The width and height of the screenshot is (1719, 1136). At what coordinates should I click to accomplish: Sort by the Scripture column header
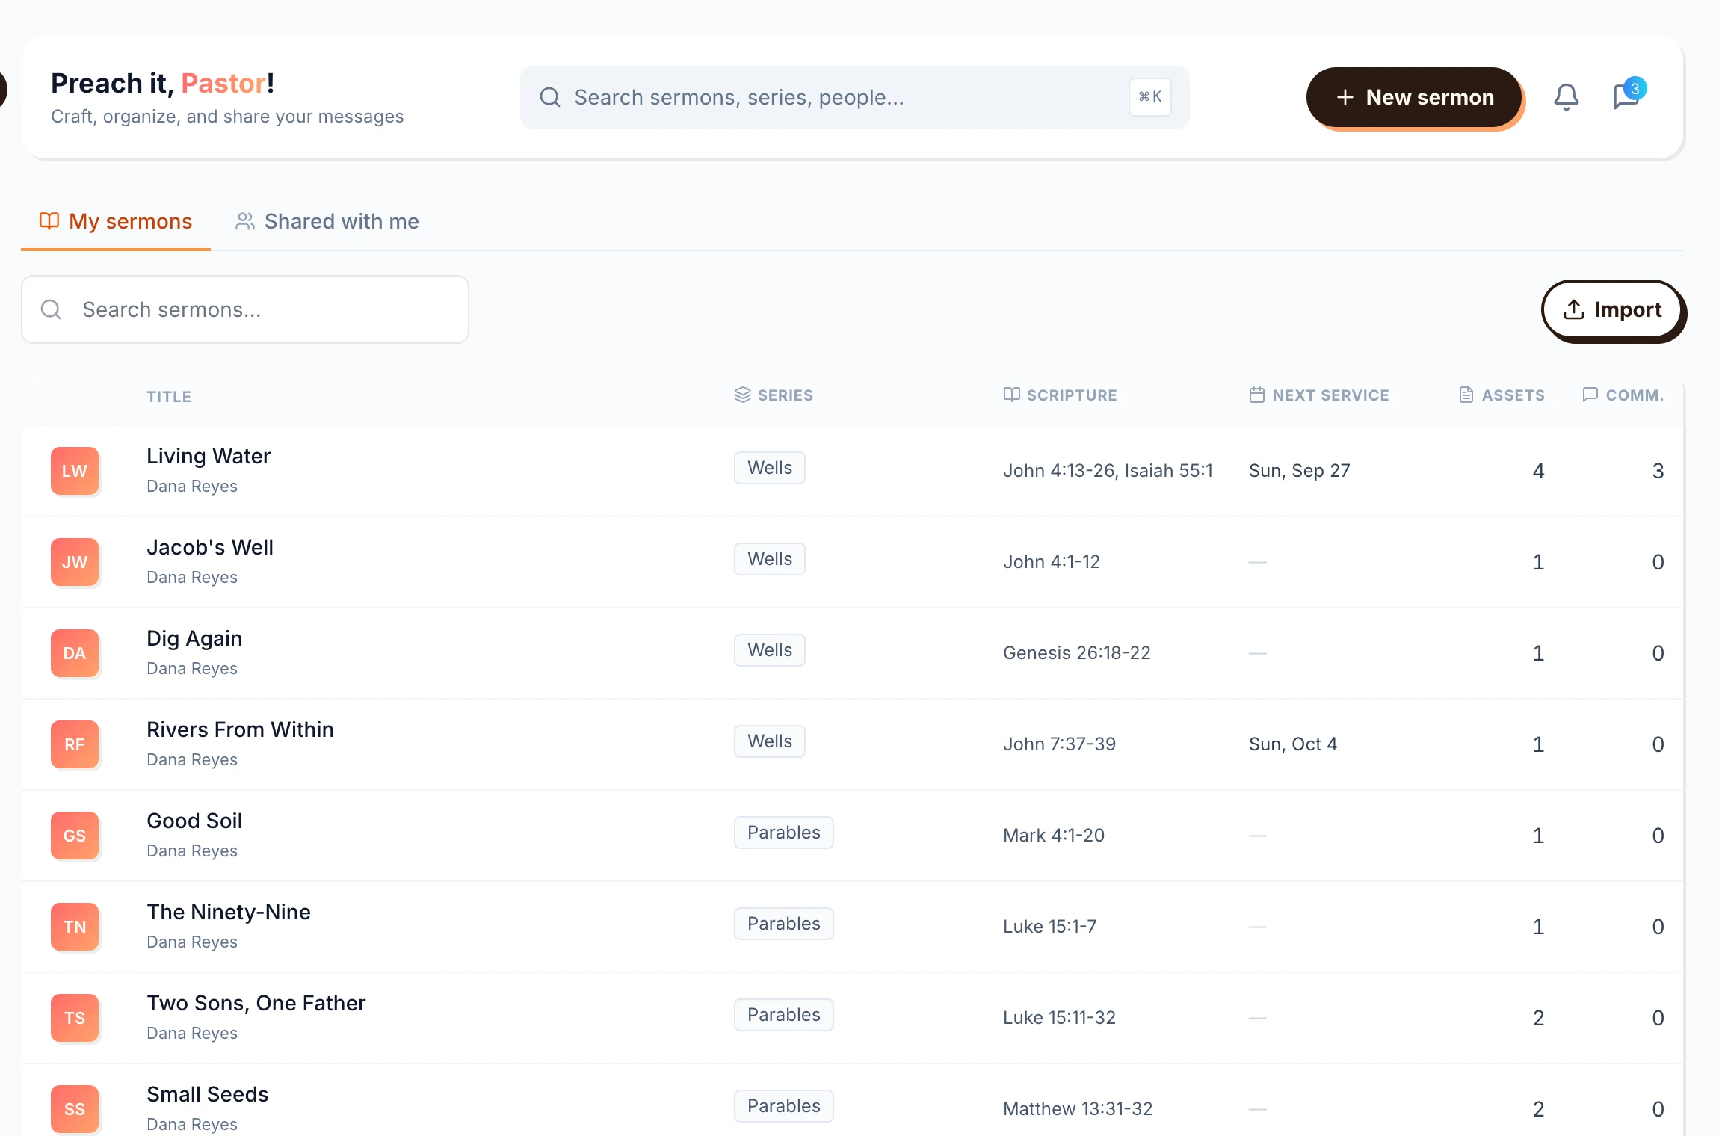pos(1060,395)
